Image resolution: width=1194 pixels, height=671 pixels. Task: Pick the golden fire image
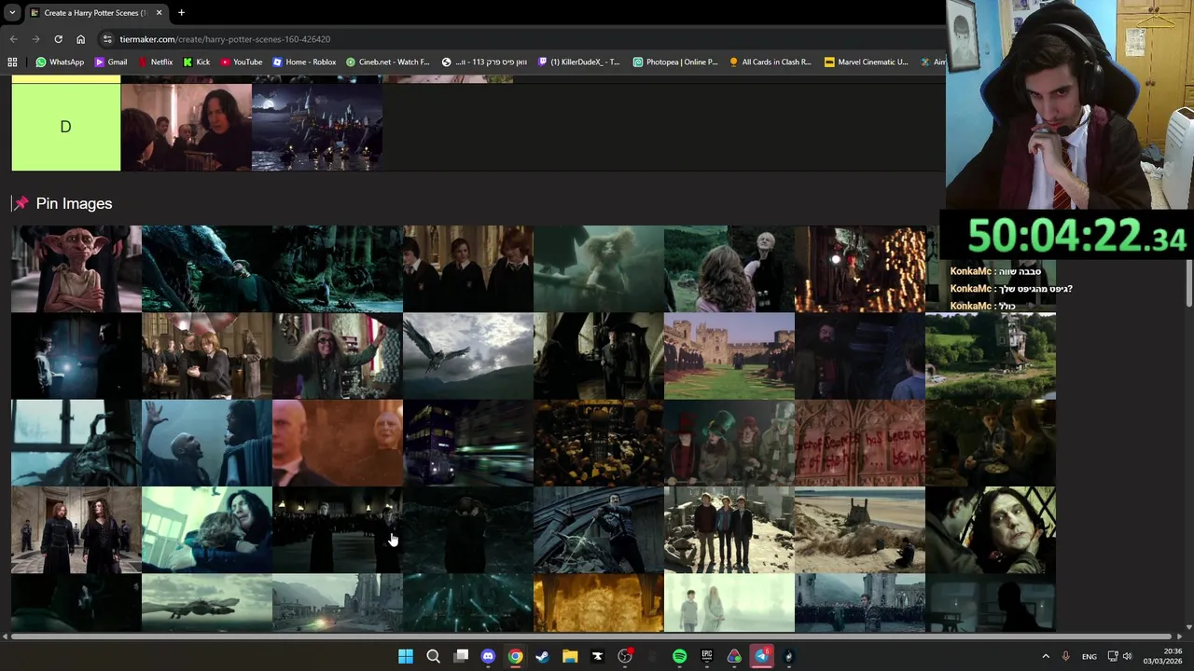pyautogui.click(x=599, y=603)
